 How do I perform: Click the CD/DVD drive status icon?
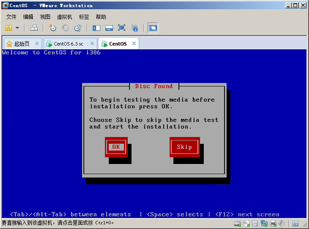tap(246, 223)
